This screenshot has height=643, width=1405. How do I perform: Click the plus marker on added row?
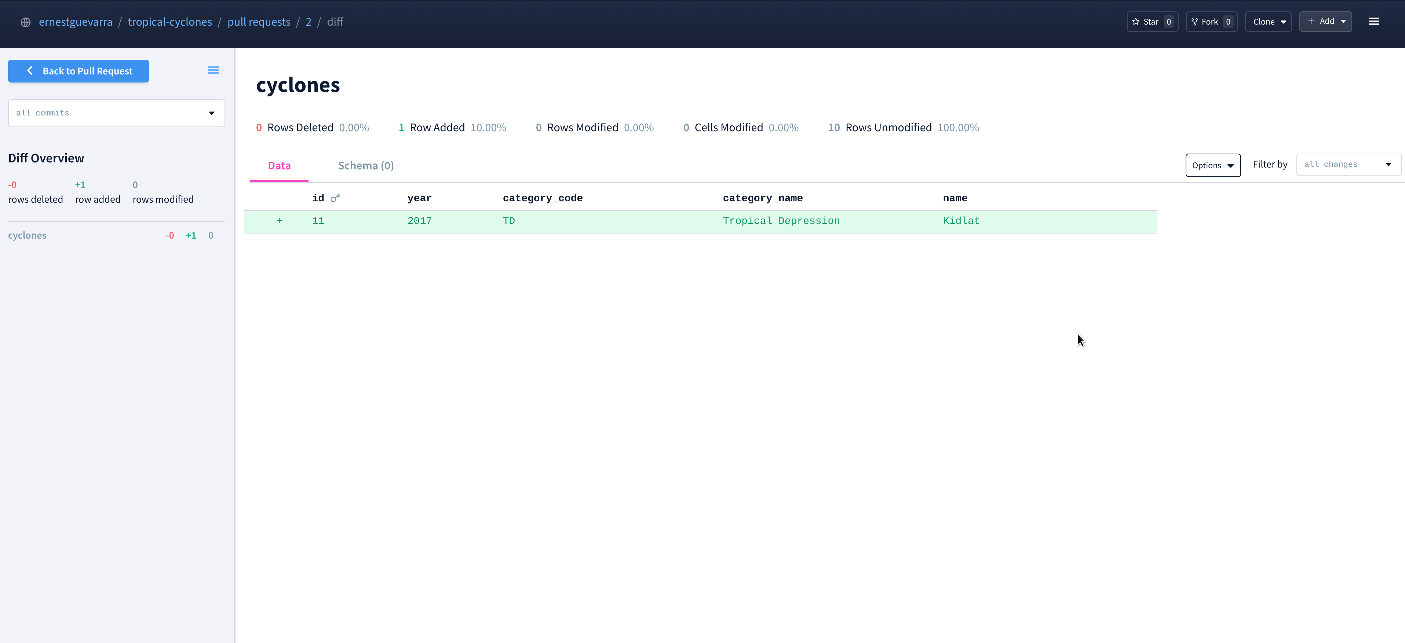(279, 221)
